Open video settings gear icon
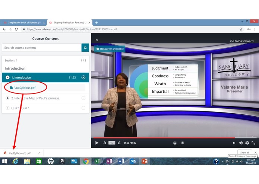The image size is (259, 184). coord(247,143)
